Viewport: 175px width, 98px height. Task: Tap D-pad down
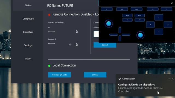coord(120,38)
